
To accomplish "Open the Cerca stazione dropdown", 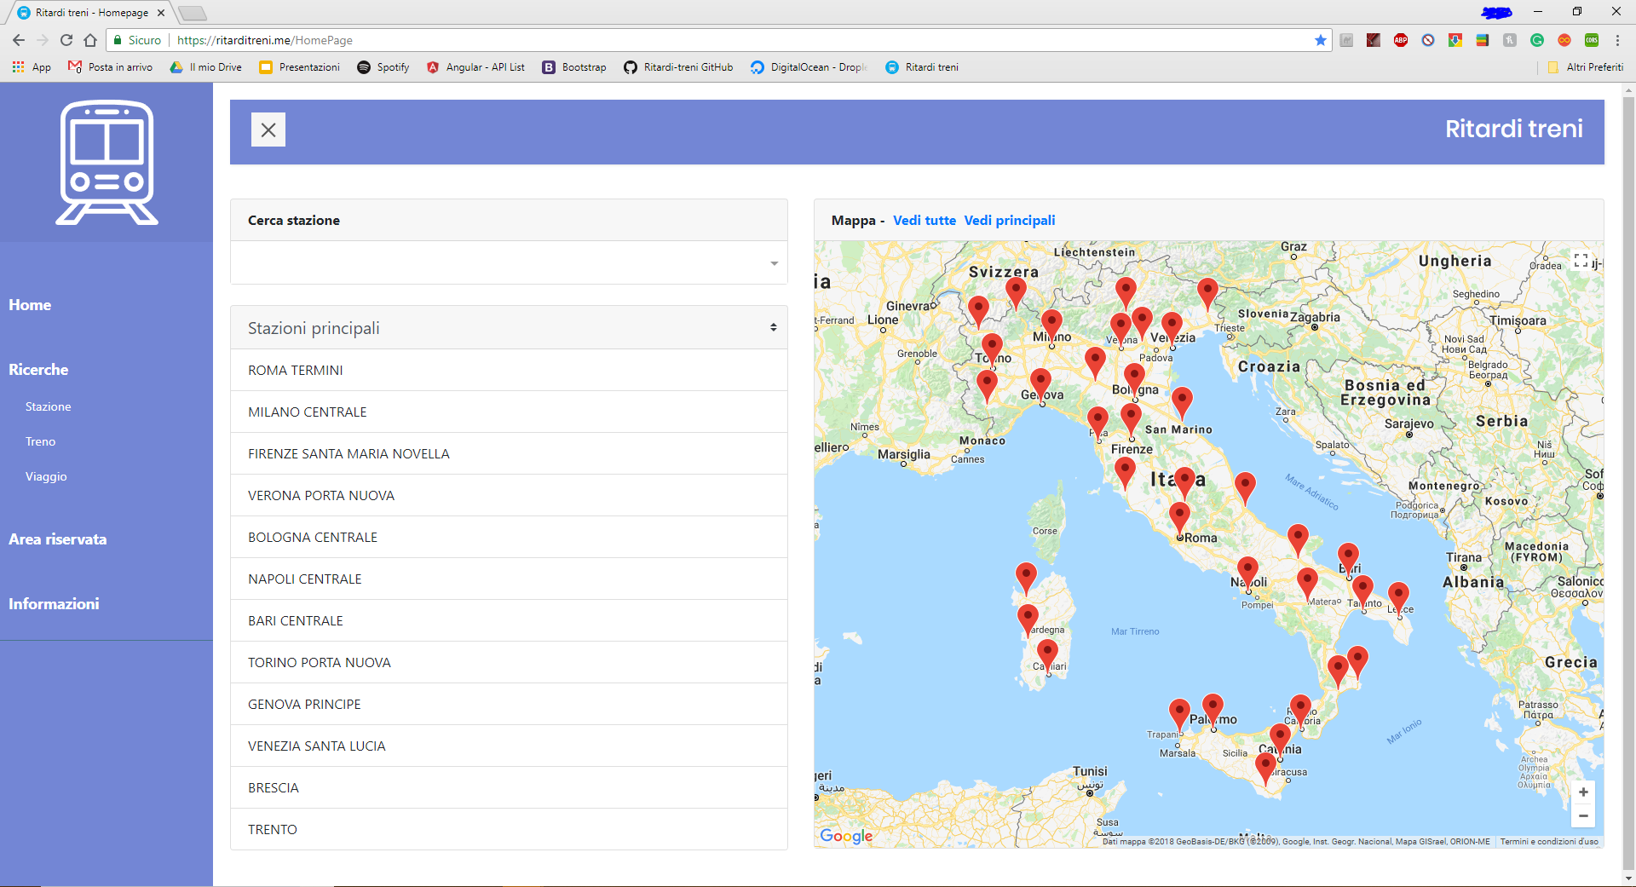I will coord(509,262).
